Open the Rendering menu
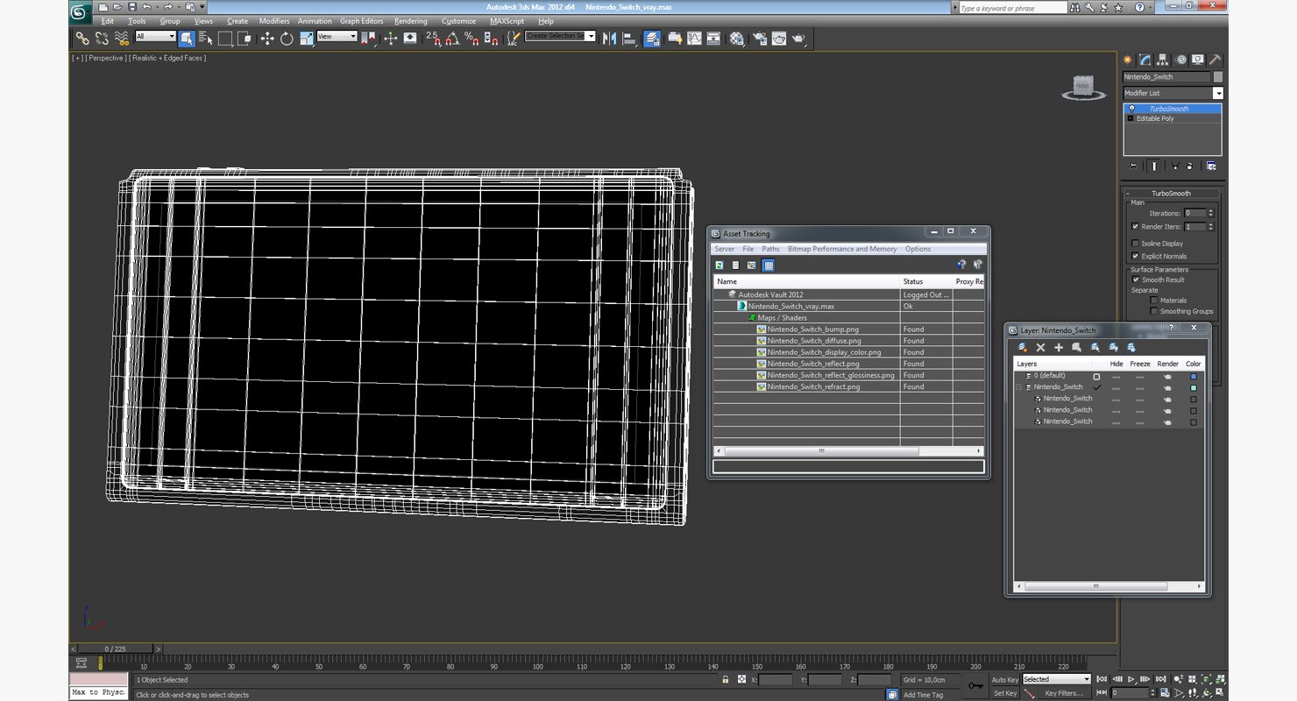This screenshot has width=1297, height=701. click(410, 21)
